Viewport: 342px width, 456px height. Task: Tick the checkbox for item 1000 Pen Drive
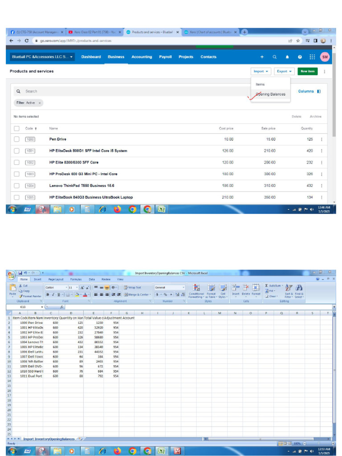[x=16, y=139]
